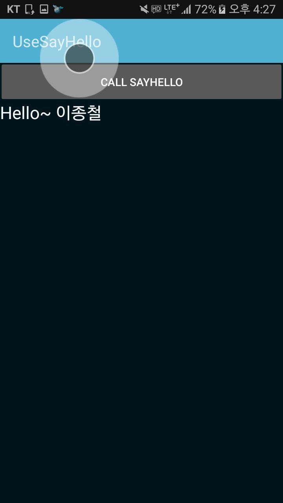Screen dimensions: 283x503
Task: Open the picture notification icon
Action: click(44, 9)
